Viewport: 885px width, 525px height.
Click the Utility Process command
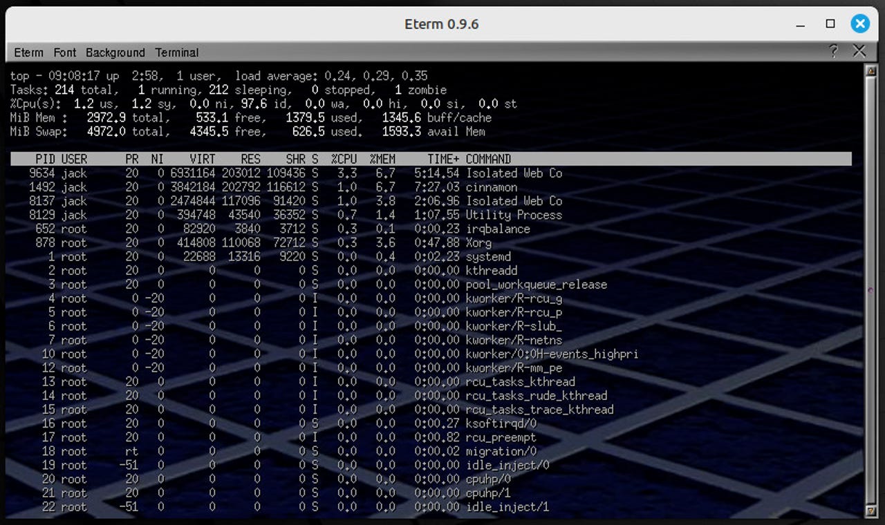(514, 215)
